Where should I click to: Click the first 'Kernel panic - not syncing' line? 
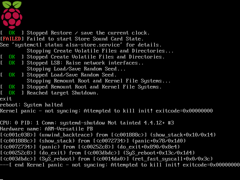coord(106,111)
